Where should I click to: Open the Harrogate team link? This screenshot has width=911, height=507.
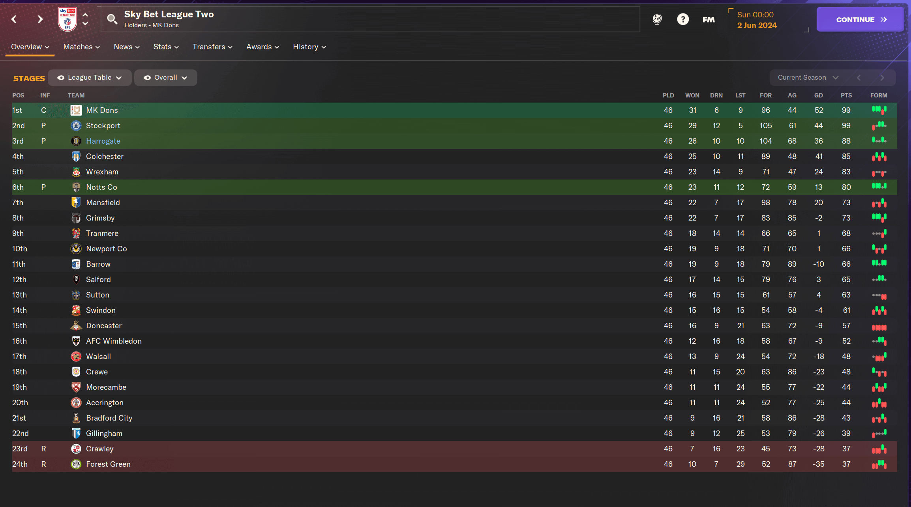[103, 141]
